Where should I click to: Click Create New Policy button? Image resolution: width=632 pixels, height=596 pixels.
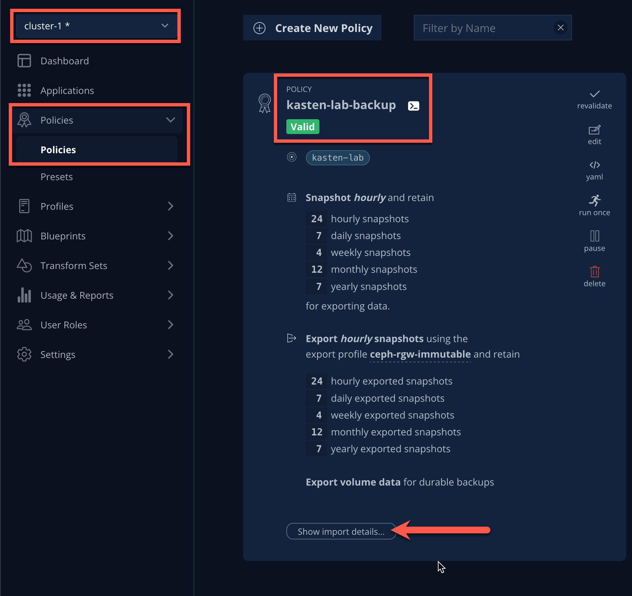(312, 28)
